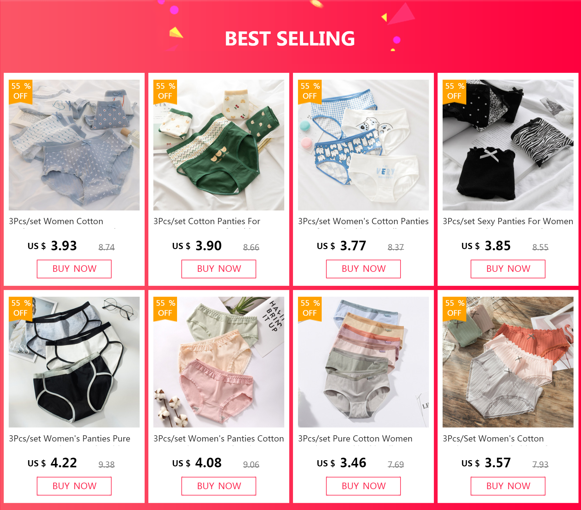This screenshot has height=510, width=581.
Task: Click BUY NOW for the $3.57 set
Action: [508, 486]
